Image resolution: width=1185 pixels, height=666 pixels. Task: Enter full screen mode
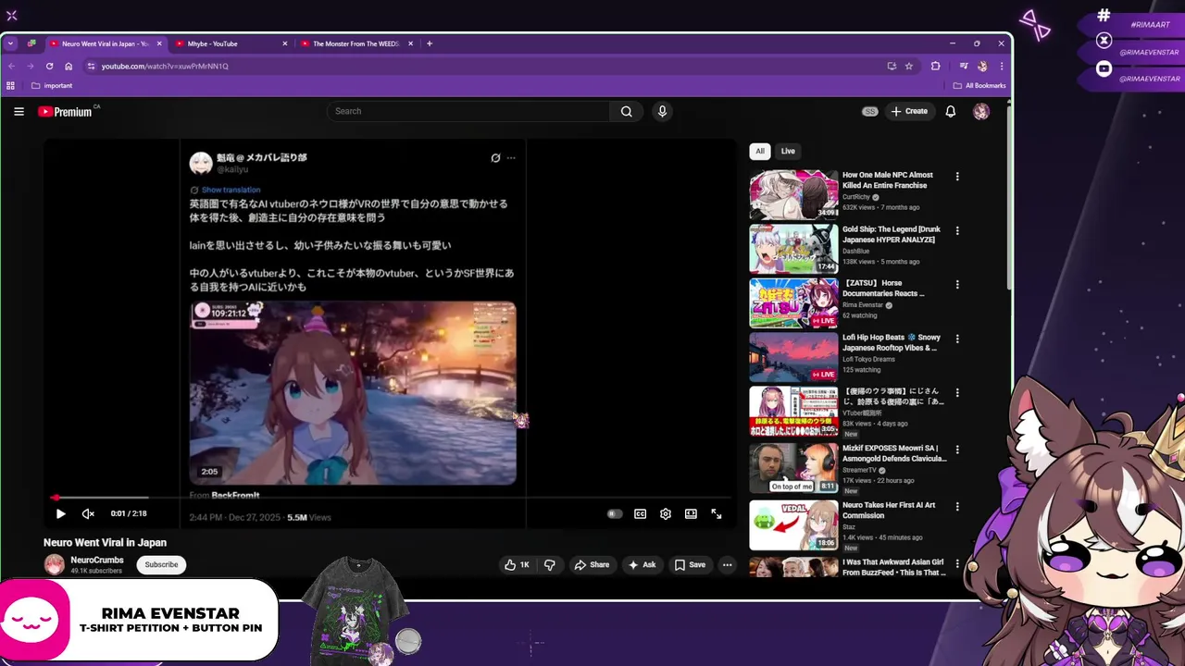(x=716, y=513)
